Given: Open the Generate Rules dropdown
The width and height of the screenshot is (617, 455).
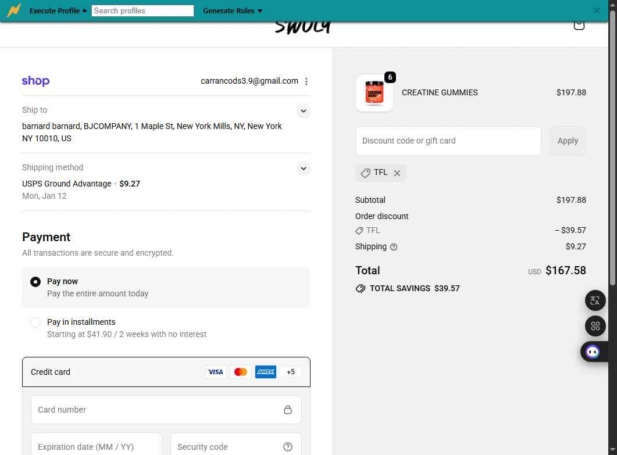Looking at the screenshot, I should 233,10.
